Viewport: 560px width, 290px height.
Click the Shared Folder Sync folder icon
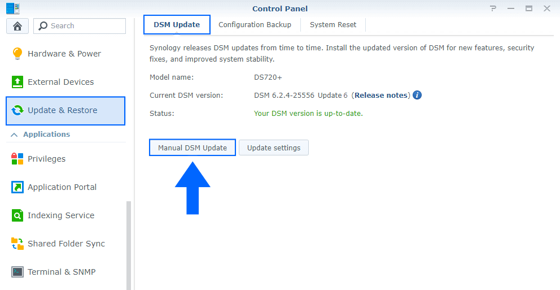point(17,244)
